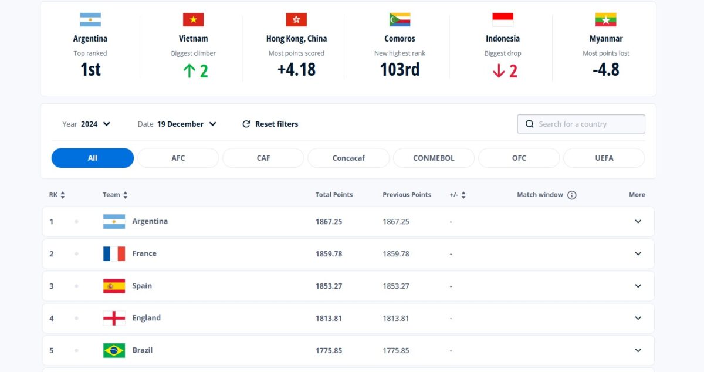Image resolution: width=704 pixels, height=372 pixels.
Task: Expand Brazil row details chevron
Action: [638, 350]
